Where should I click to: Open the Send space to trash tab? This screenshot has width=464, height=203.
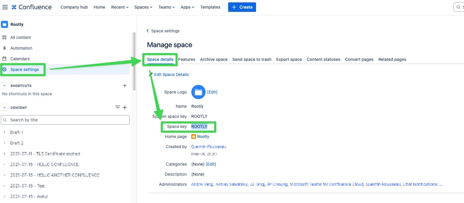252,59
